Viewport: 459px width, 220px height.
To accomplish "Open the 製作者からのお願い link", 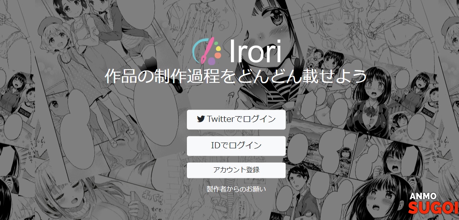I will 236,189.
